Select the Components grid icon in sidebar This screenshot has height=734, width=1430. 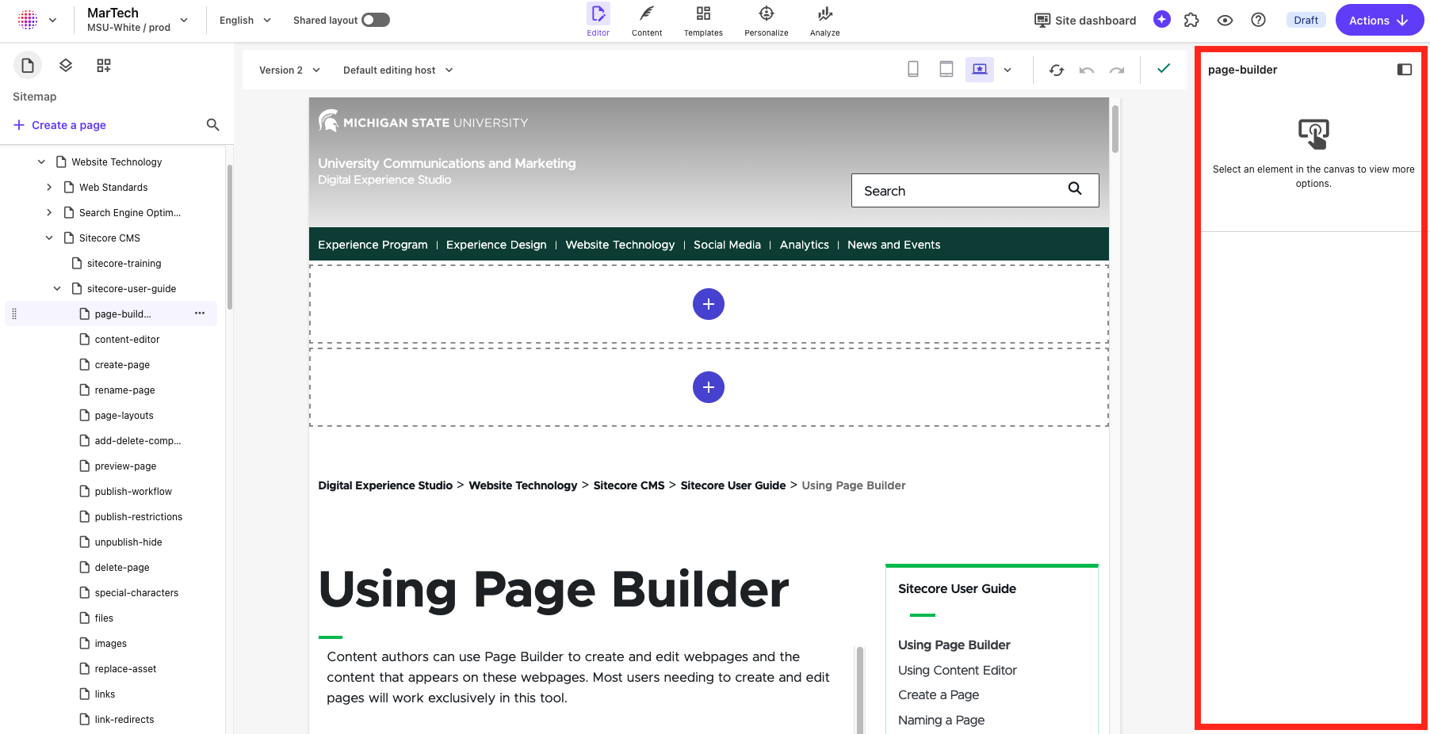(104, 65)
